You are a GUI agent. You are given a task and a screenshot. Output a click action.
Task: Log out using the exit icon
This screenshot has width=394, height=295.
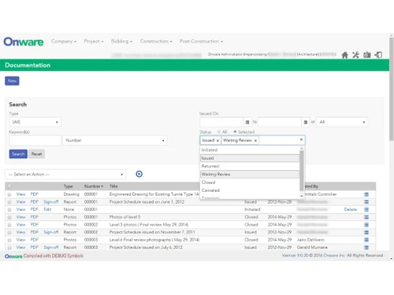(378, 55)
